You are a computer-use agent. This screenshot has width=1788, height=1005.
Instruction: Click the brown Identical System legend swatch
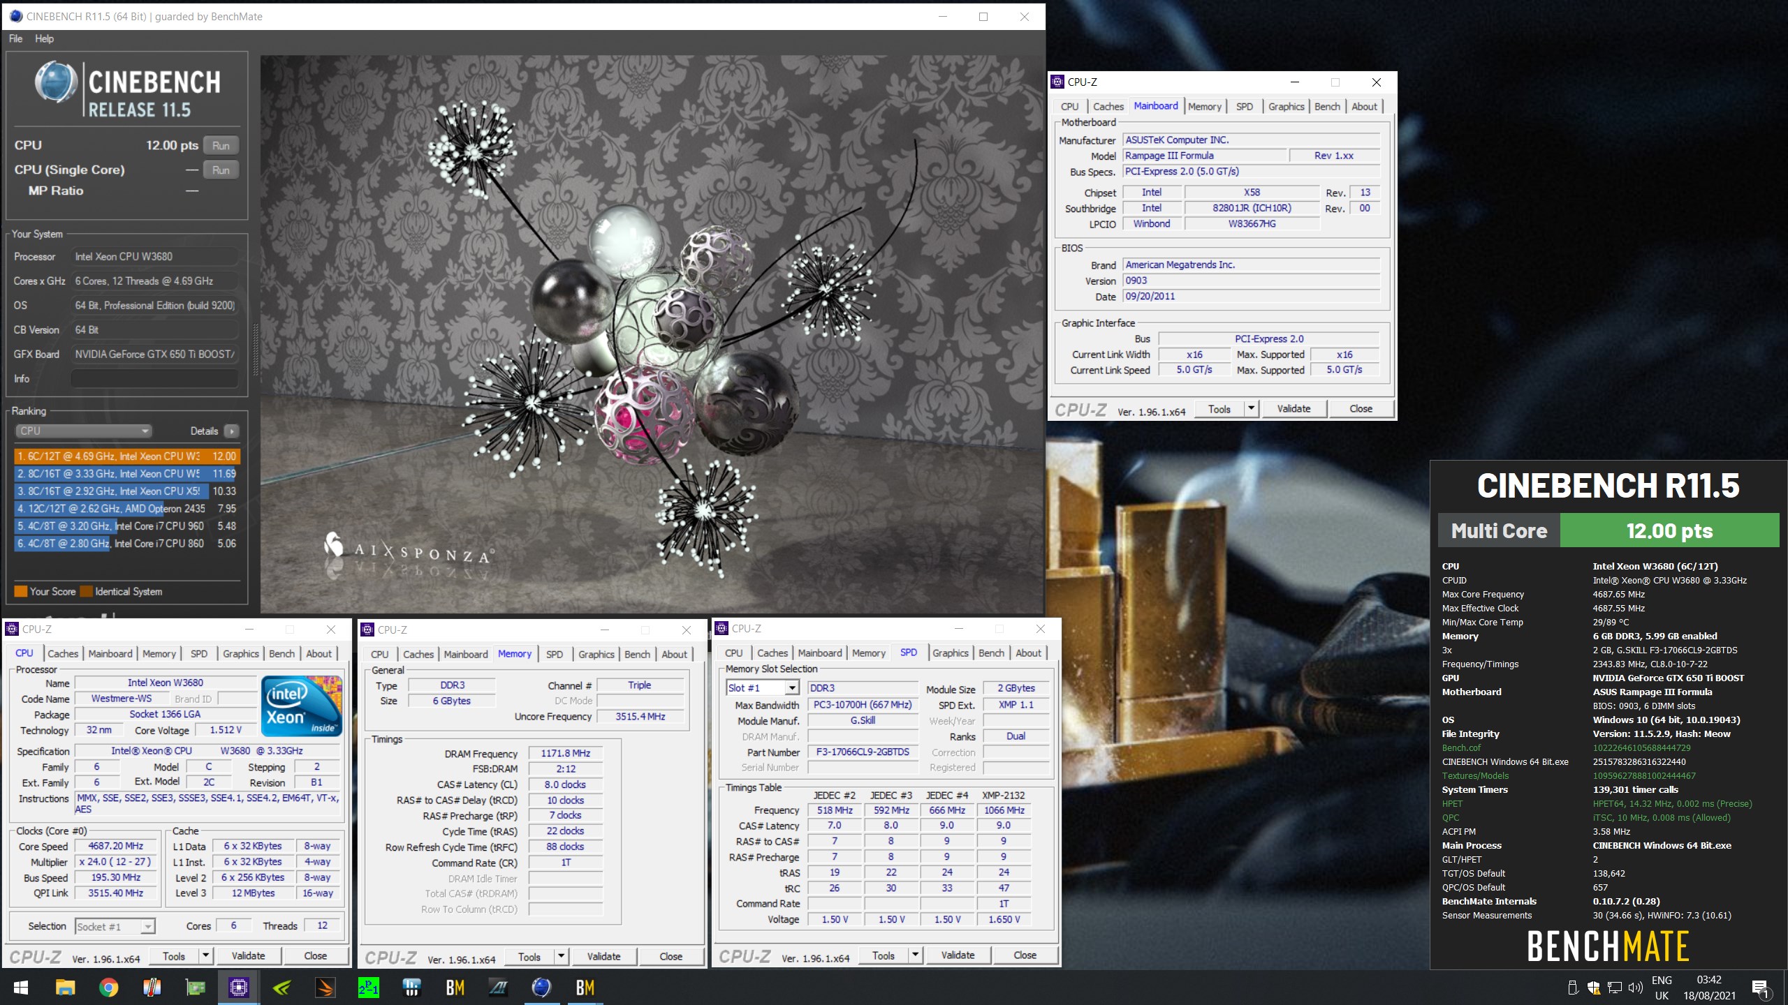pos(87,591)
